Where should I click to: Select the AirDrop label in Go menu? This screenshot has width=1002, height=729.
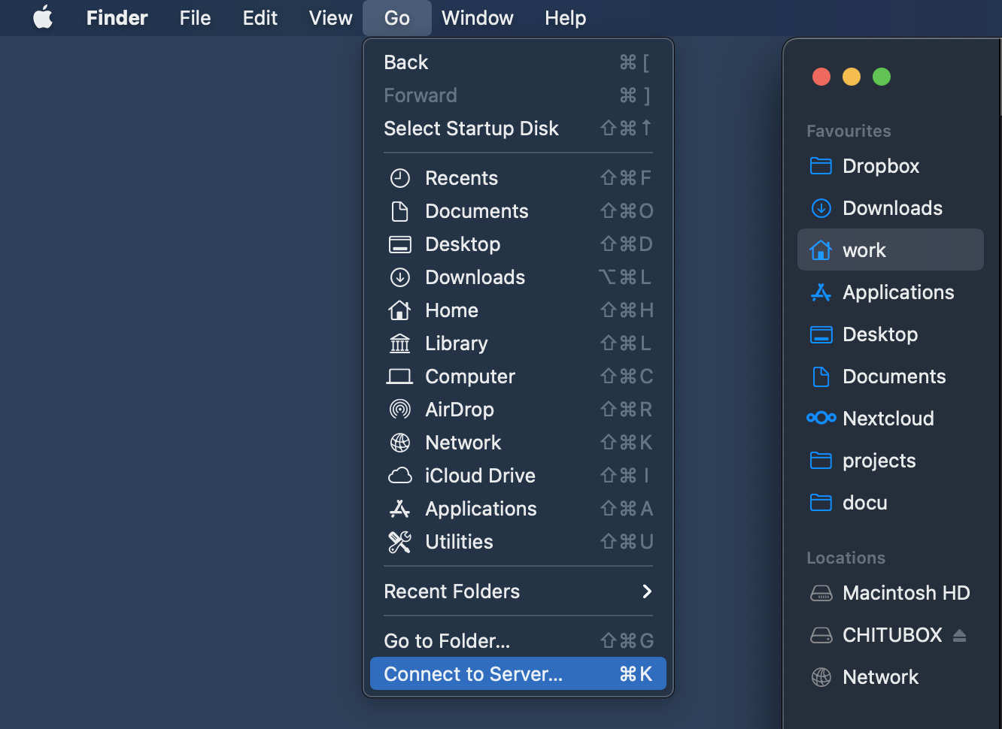(x=460, y=410)
